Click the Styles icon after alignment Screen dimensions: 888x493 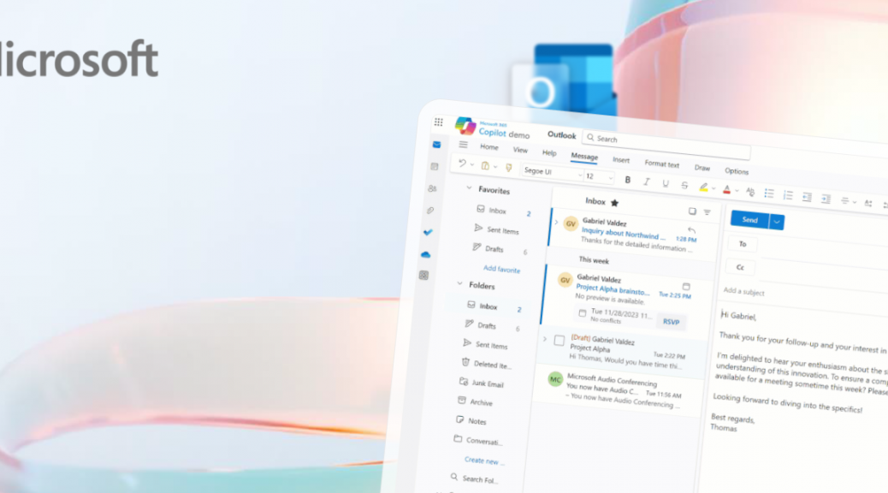(x=868, y=202)
